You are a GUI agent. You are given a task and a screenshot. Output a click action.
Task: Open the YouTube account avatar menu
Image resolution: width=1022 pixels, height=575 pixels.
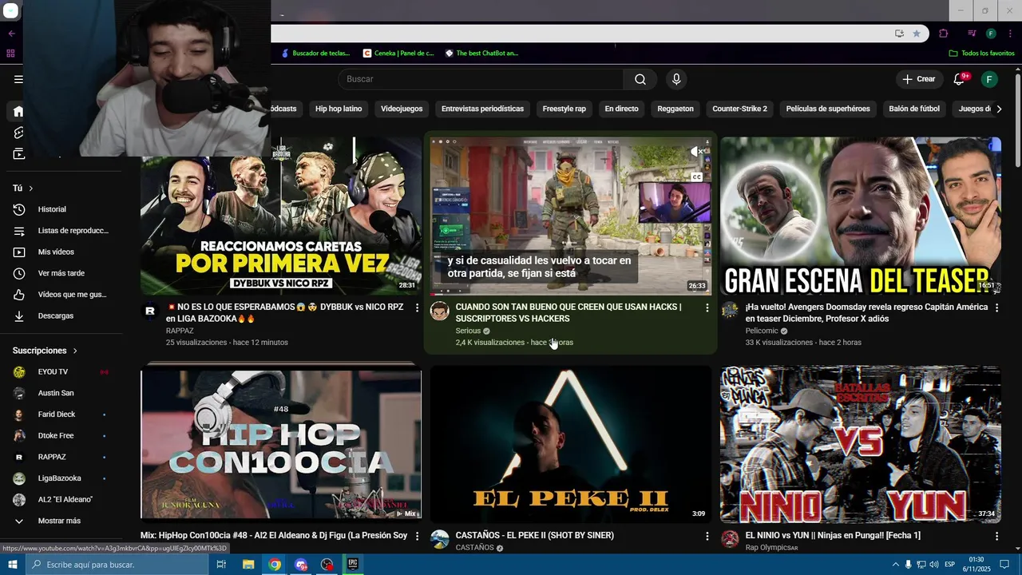coord(989,79)
